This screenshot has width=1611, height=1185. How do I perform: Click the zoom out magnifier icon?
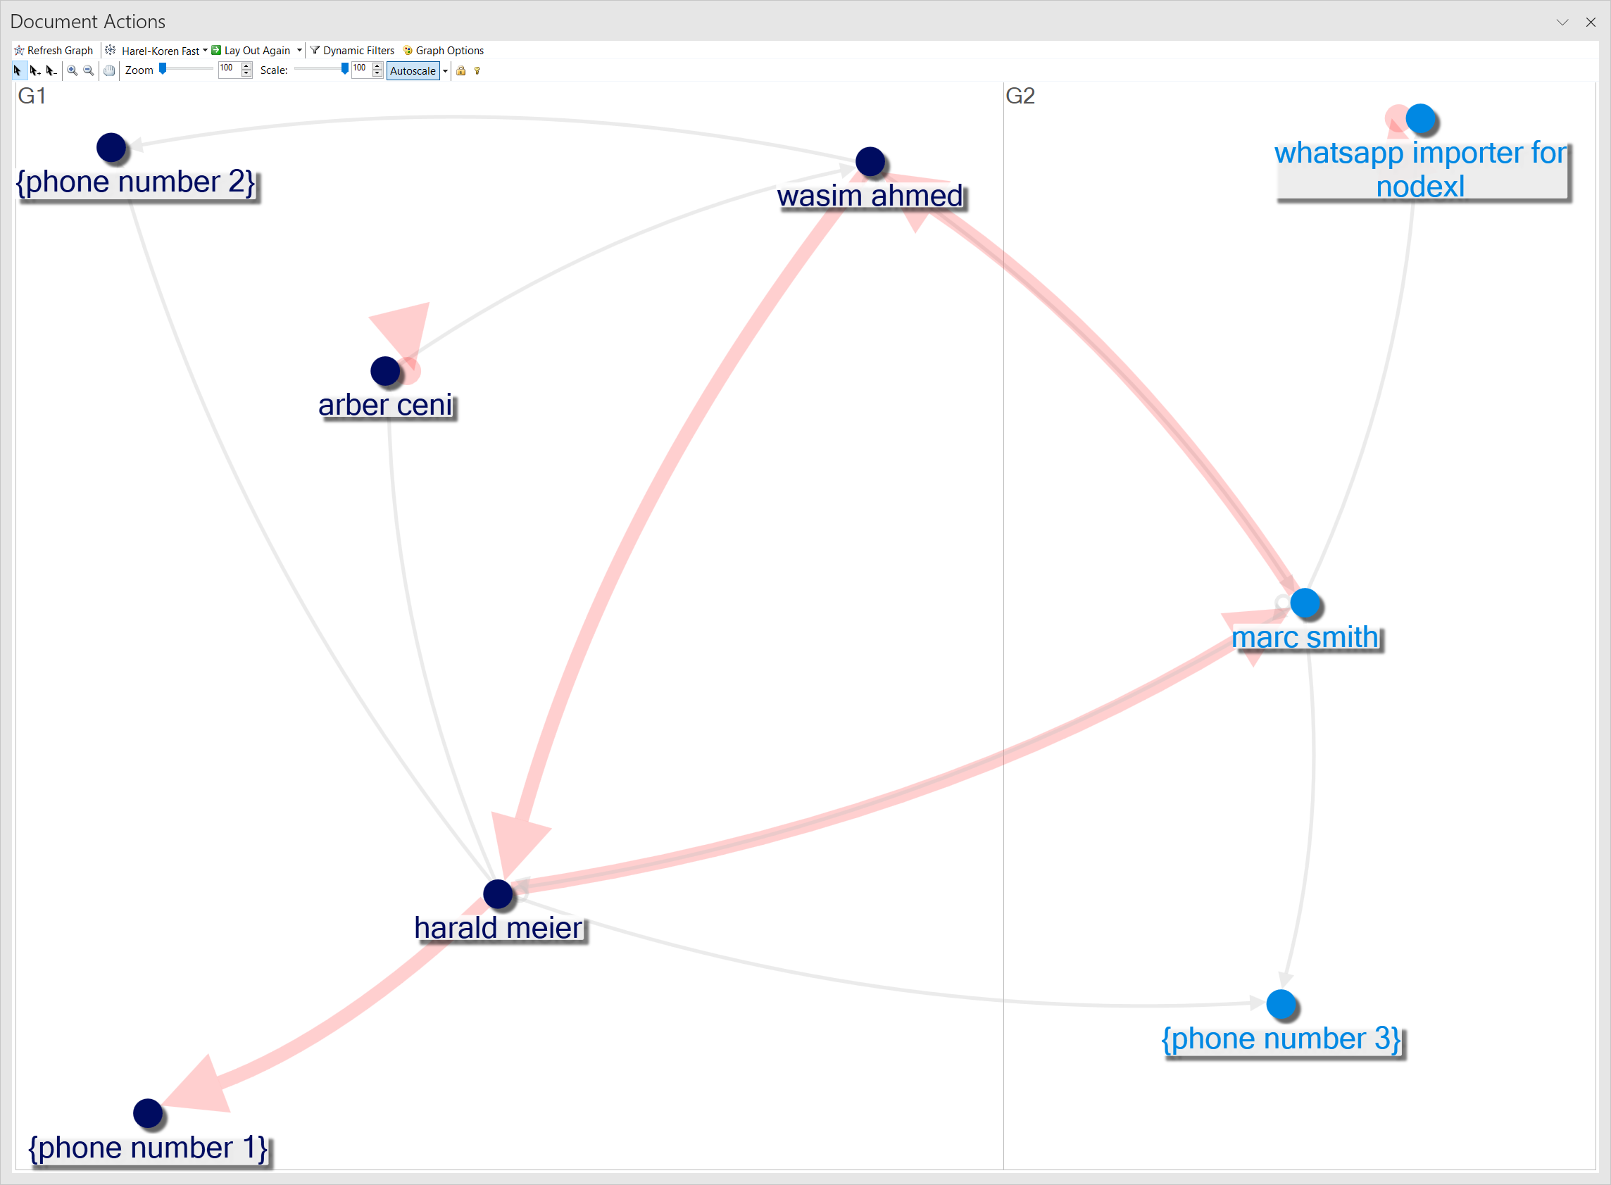pos(88,70)
